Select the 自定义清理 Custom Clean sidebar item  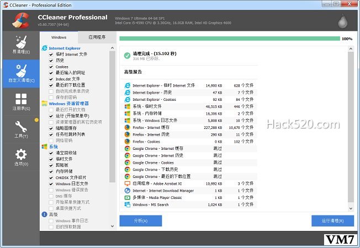click(21, 74)
